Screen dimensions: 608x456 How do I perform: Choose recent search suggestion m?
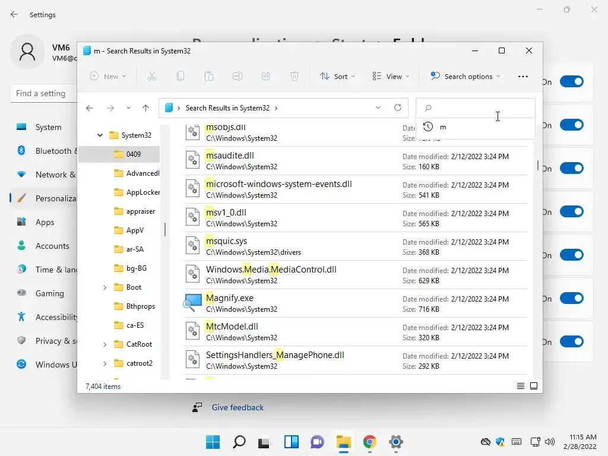[476, 127]
